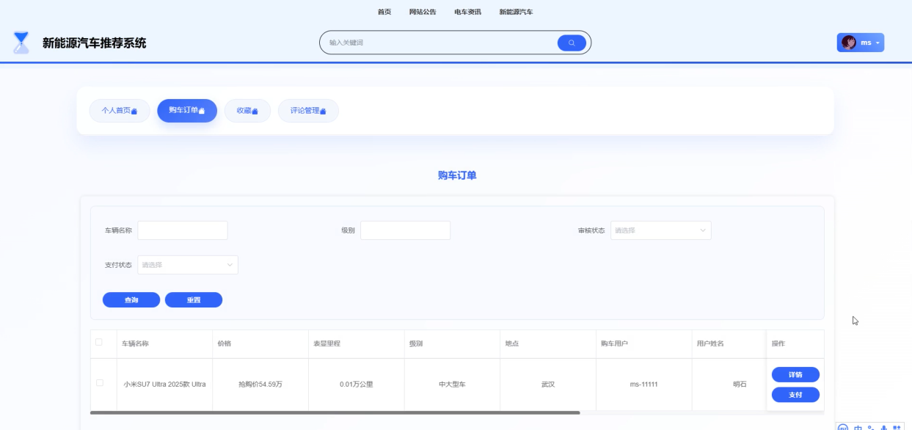Image resolution: width=912 pixels, height=430 pixels.
Task: Click the hourglass logo icon beside 新能源汽车推荐系统
Action: pyautogui.click(x=20, y=43)
